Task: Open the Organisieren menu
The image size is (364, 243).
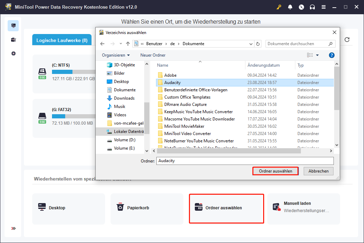Action: click(x=116, y=55)
